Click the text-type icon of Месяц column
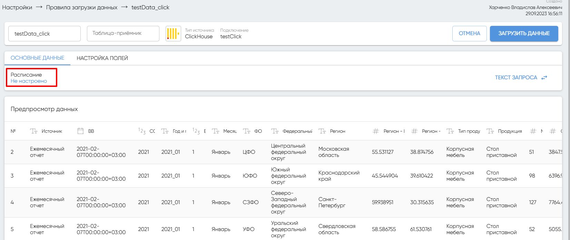Screen dimensions: 570x240 click(216, 131)
